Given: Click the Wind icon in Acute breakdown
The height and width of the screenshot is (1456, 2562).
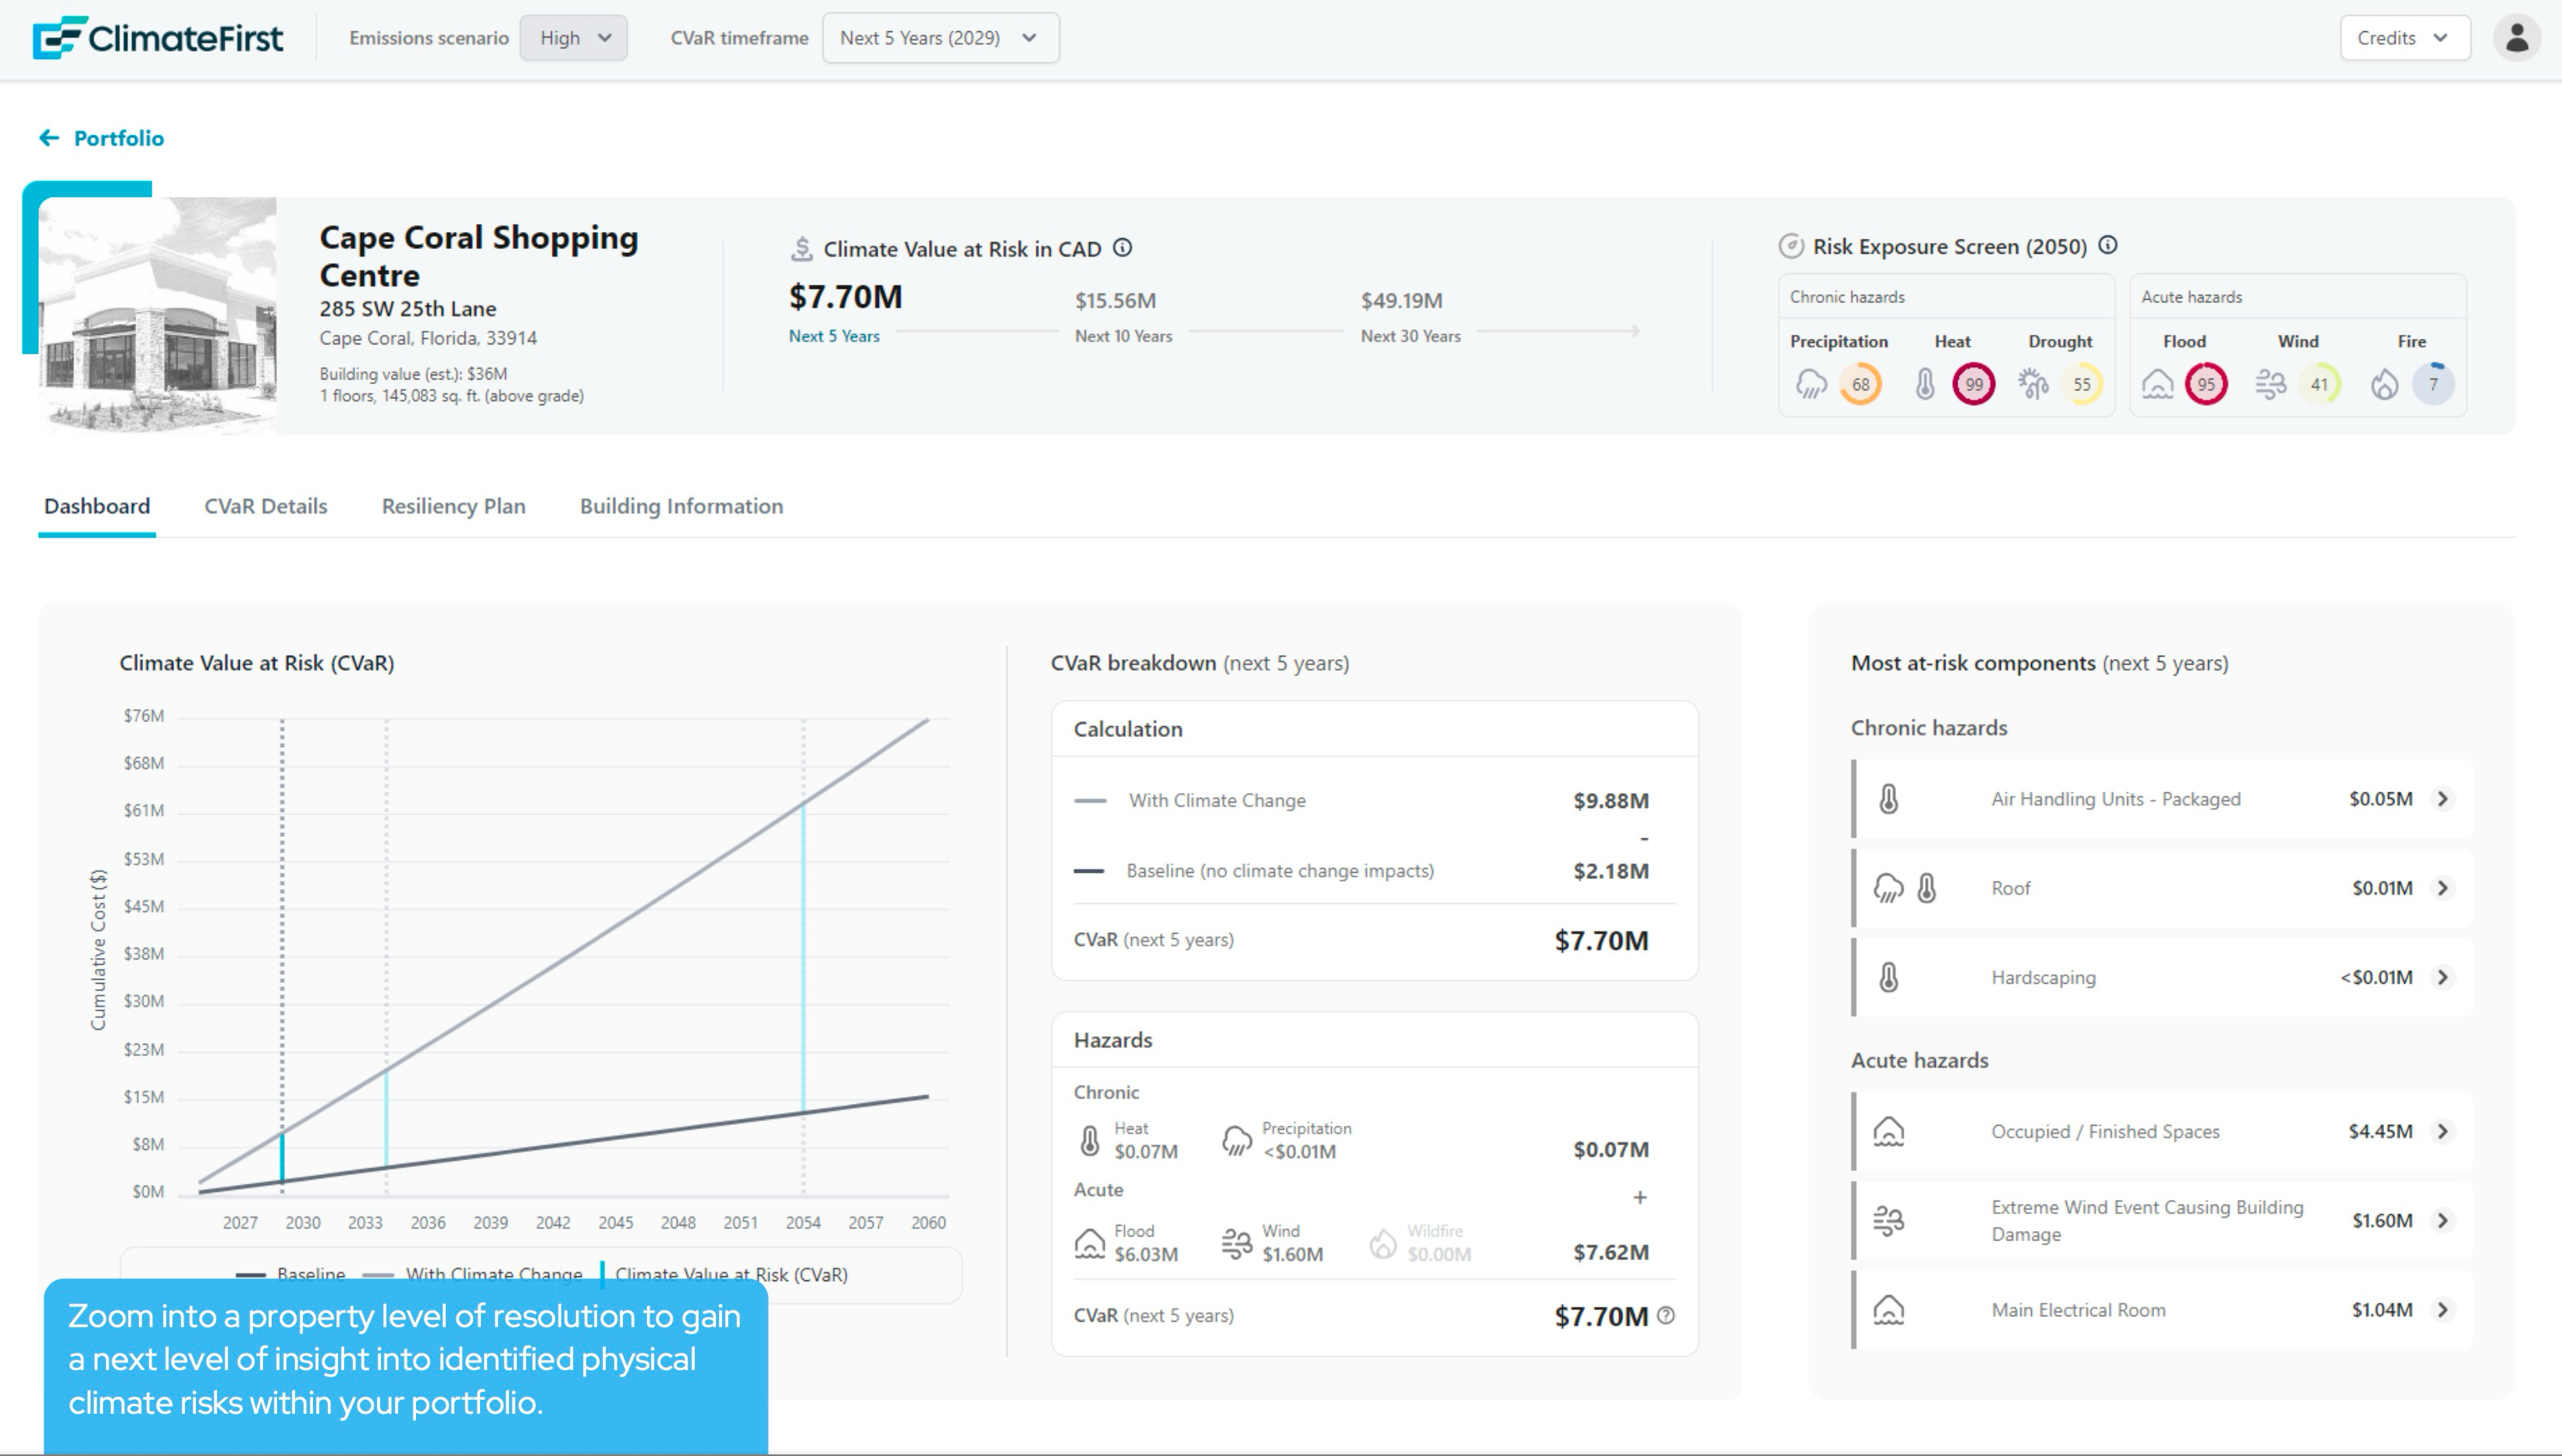Looking at the screenshot, I should [1237, 1243].
